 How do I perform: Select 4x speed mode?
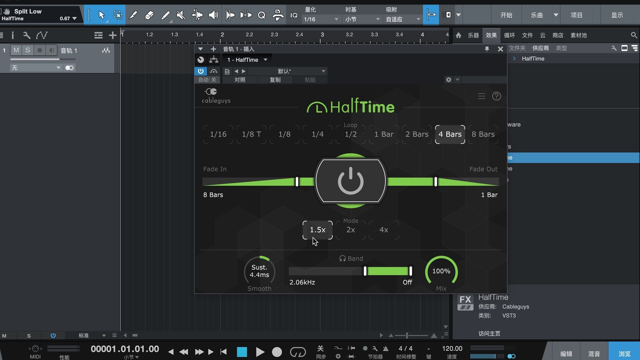pyautogui.click(x=384, y=230)
